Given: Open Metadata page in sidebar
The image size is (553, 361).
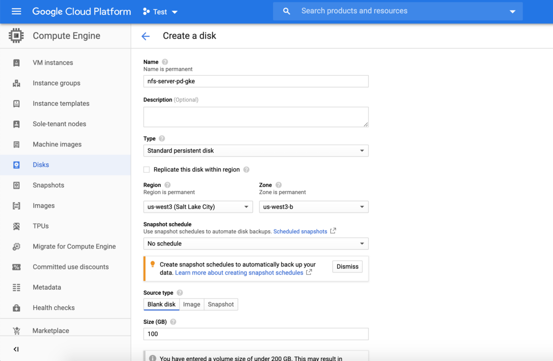Looking at the screenshot, I should tap(47, 287).
